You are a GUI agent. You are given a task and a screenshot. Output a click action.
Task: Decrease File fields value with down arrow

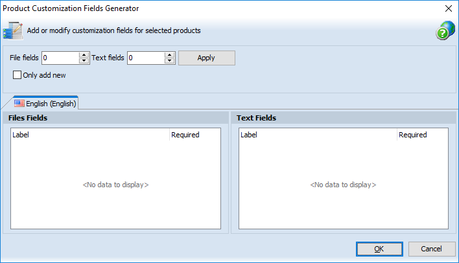(84, 61)
